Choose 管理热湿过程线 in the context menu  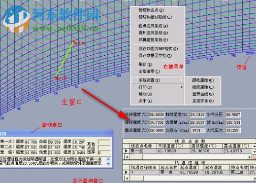click(155, 17)
